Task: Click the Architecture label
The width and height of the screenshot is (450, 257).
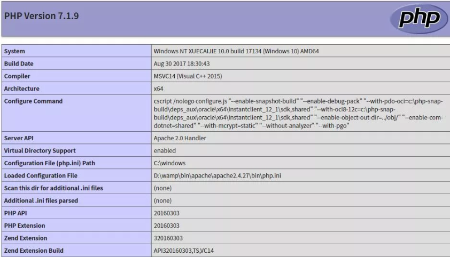Action: tap(21, 89)
